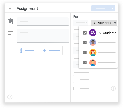Tick the empty checkbox near the bottom
The image size is (123, 108).
click(x=75, y=89)
